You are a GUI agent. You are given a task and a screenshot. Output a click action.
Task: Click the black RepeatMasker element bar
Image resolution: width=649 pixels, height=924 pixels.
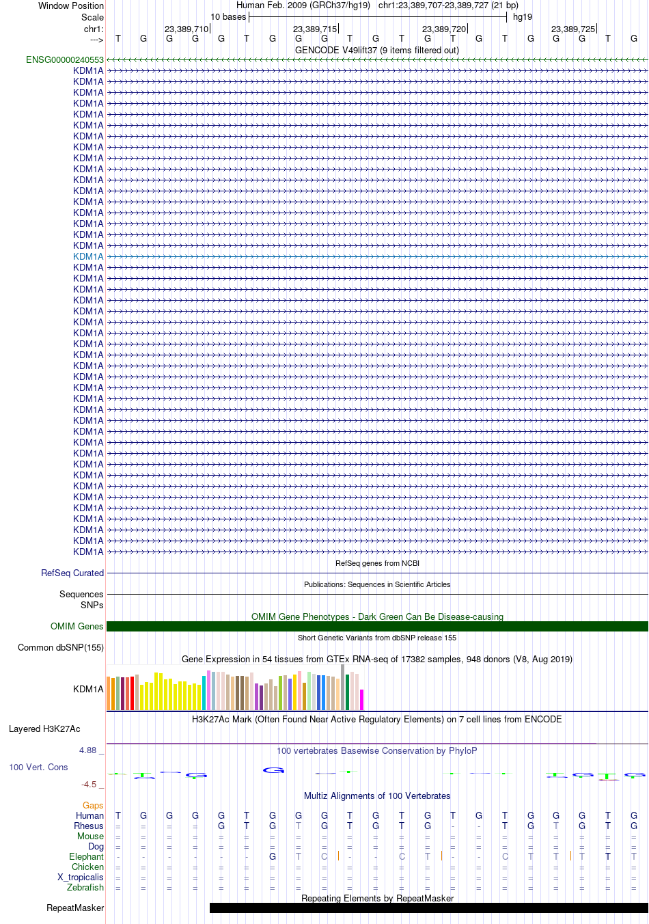coord(428,908)
